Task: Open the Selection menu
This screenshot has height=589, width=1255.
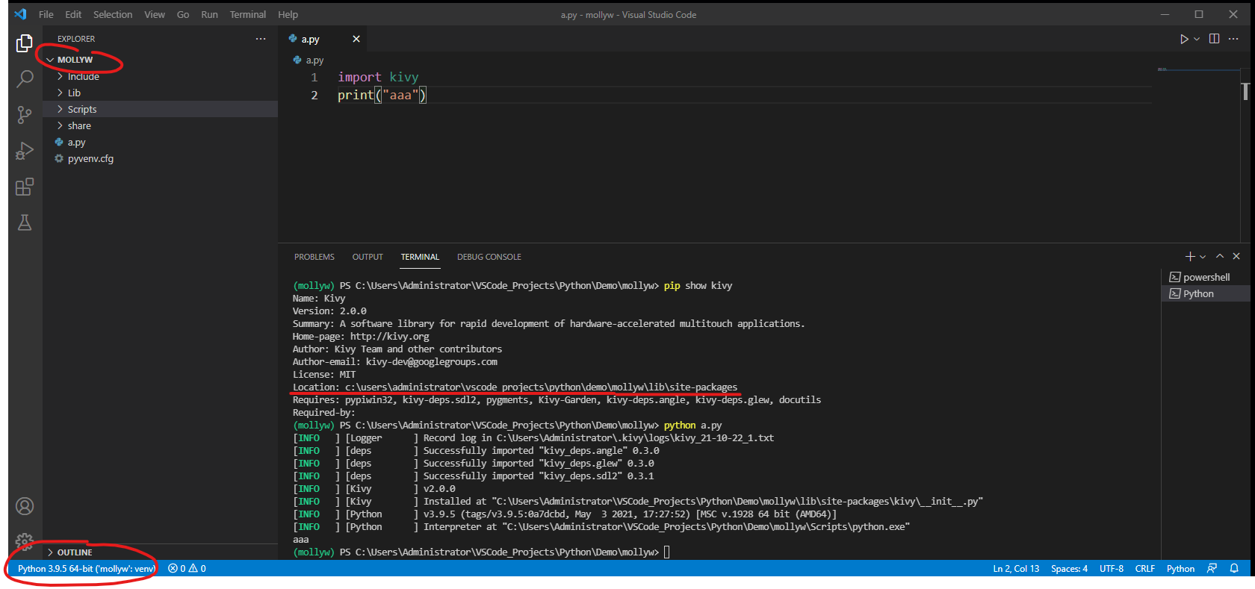Action: (113, 14)
